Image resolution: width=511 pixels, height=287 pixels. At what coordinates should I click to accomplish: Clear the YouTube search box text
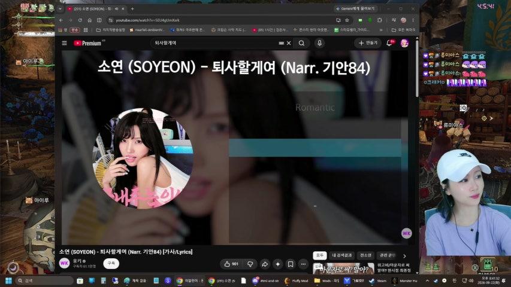click(289, 43)
